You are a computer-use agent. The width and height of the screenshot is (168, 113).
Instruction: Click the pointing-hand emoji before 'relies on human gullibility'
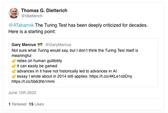point(14,61)
